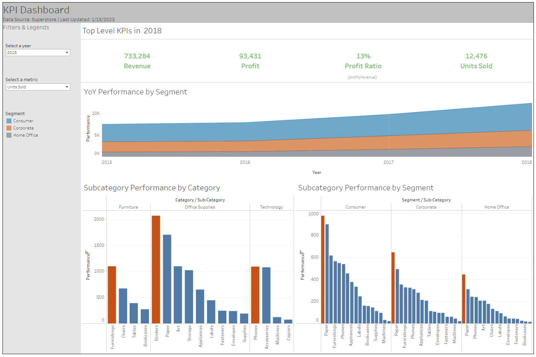This screenshot has height=357, width=536.
Task: Select the Revenue KPI value 733,284
Action: click(137, 56)
